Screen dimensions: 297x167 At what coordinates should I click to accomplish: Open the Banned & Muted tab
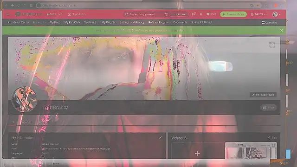[x=201, y=22]
